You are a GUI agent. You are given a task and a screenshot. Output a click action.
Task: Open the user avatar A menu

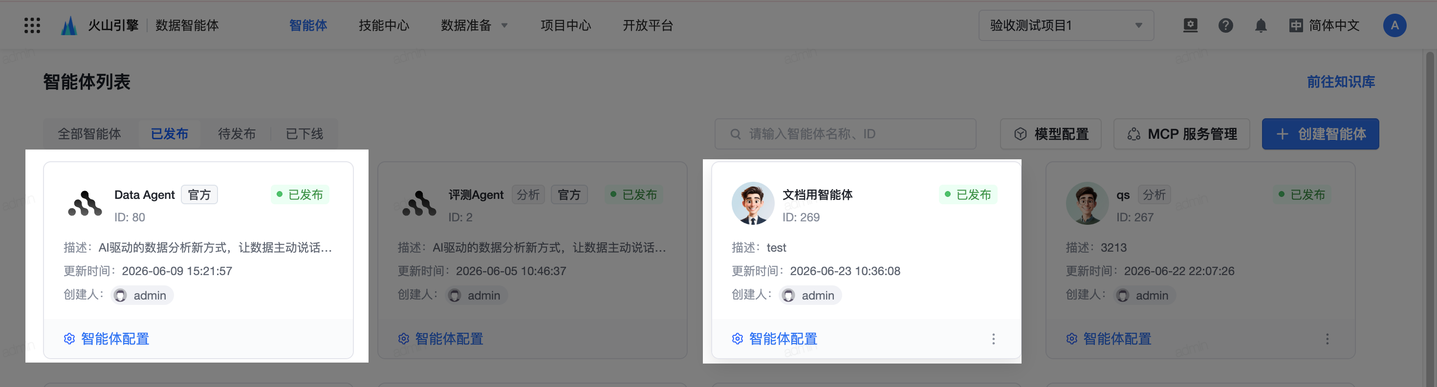tap(1394, 25)
